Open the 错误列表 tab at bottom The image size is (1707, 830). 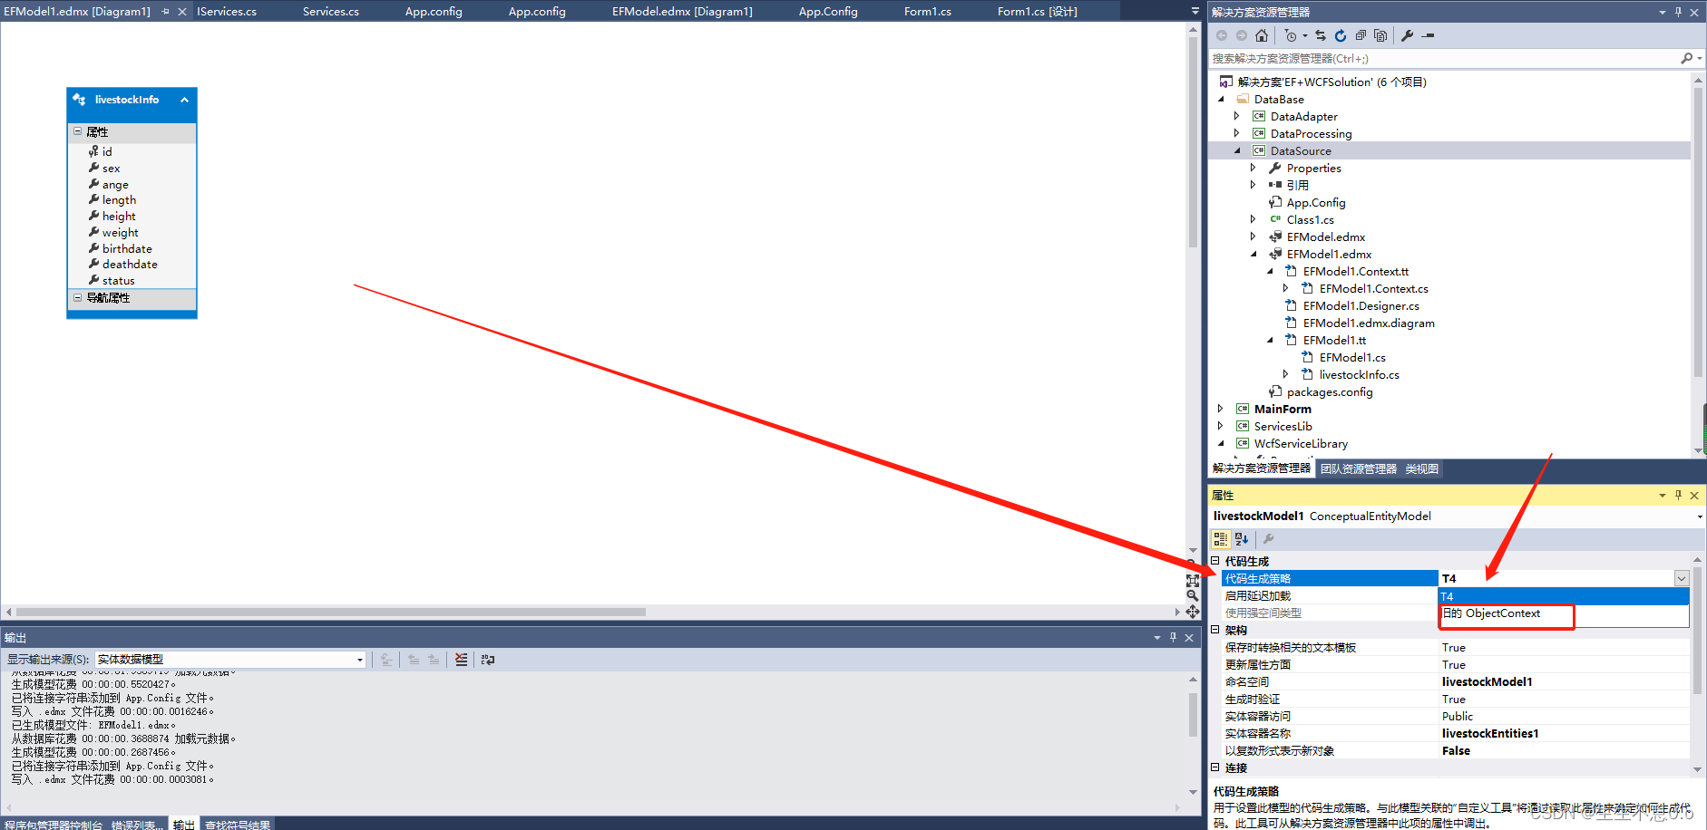click(x=137, y=824)
